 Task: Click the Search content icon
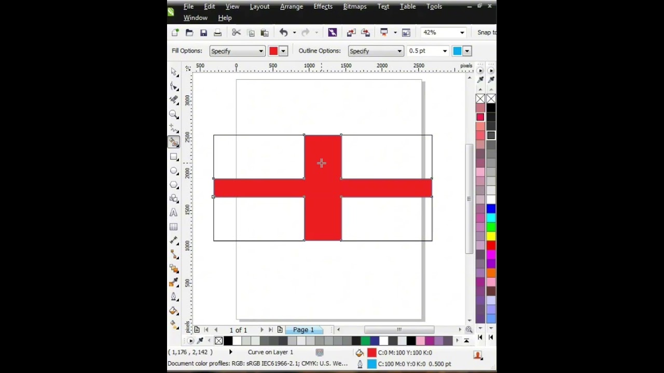(333, 33)
